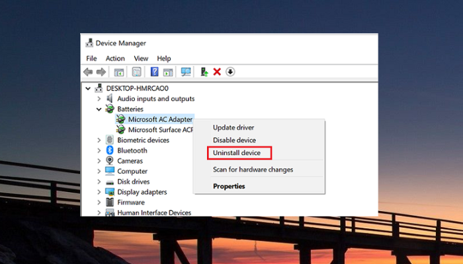Open the View menu
This screenshot has width=463, height=264.
point(141,58)
